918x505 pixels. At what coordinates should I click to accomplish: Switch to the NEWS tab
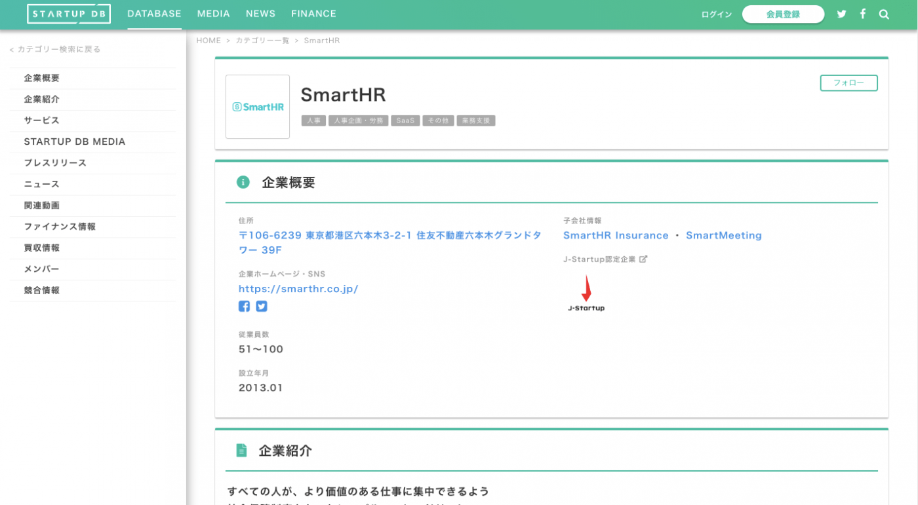coord(261,14)
